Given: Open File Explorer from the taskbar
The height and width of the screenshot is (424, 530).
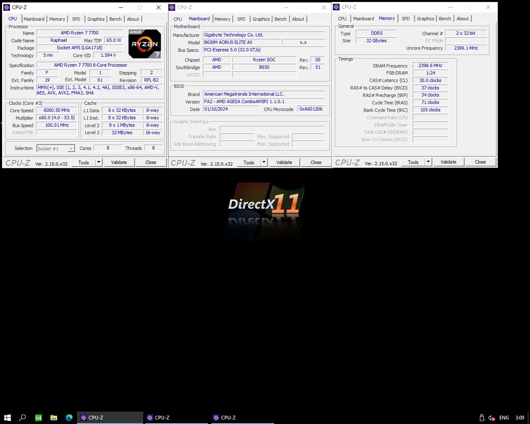Looking at the screenshot, I should (x=54, y=417).
